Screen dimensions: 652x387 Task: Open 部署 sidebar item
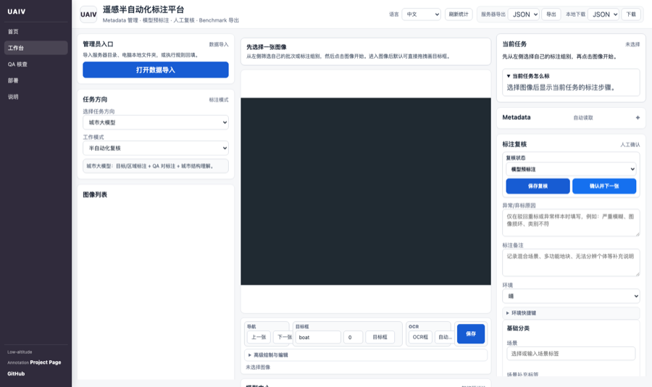[35, 80]
